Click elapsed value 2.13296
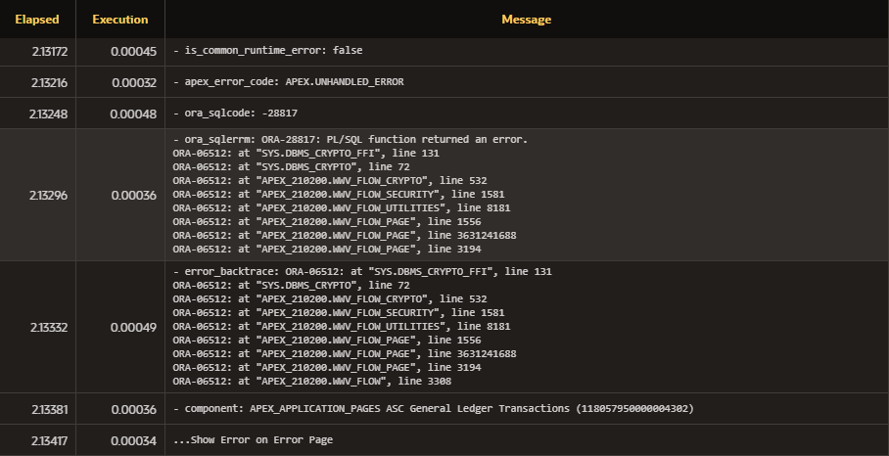This screenshot has width=889, height=456. 49,196
